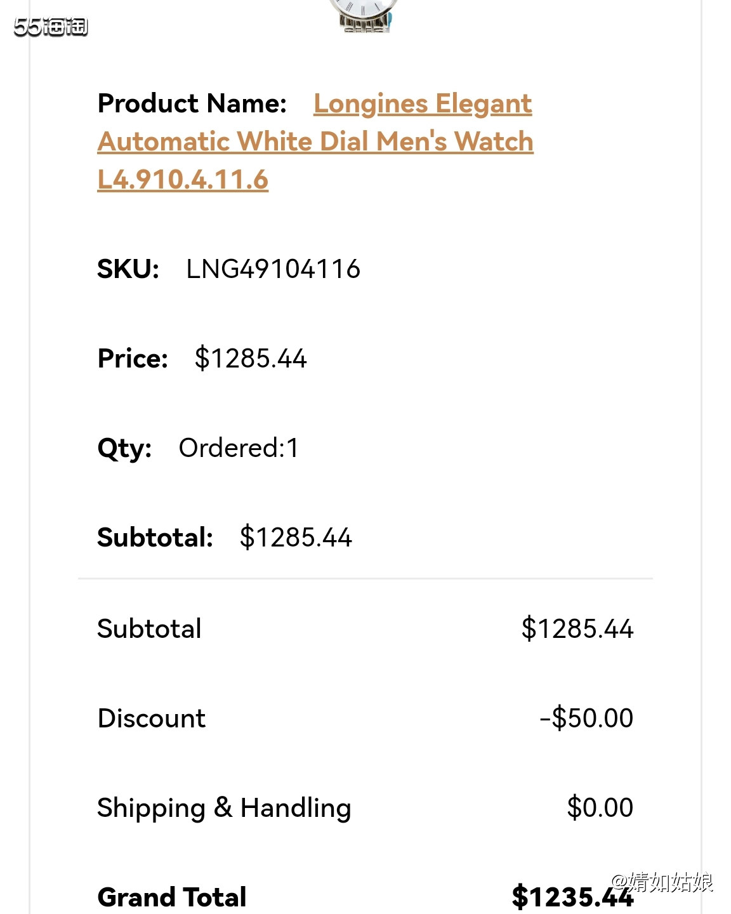Select the SKU value LNG49104116
Viewport: 731px width, 914px height.
(273, 269)
